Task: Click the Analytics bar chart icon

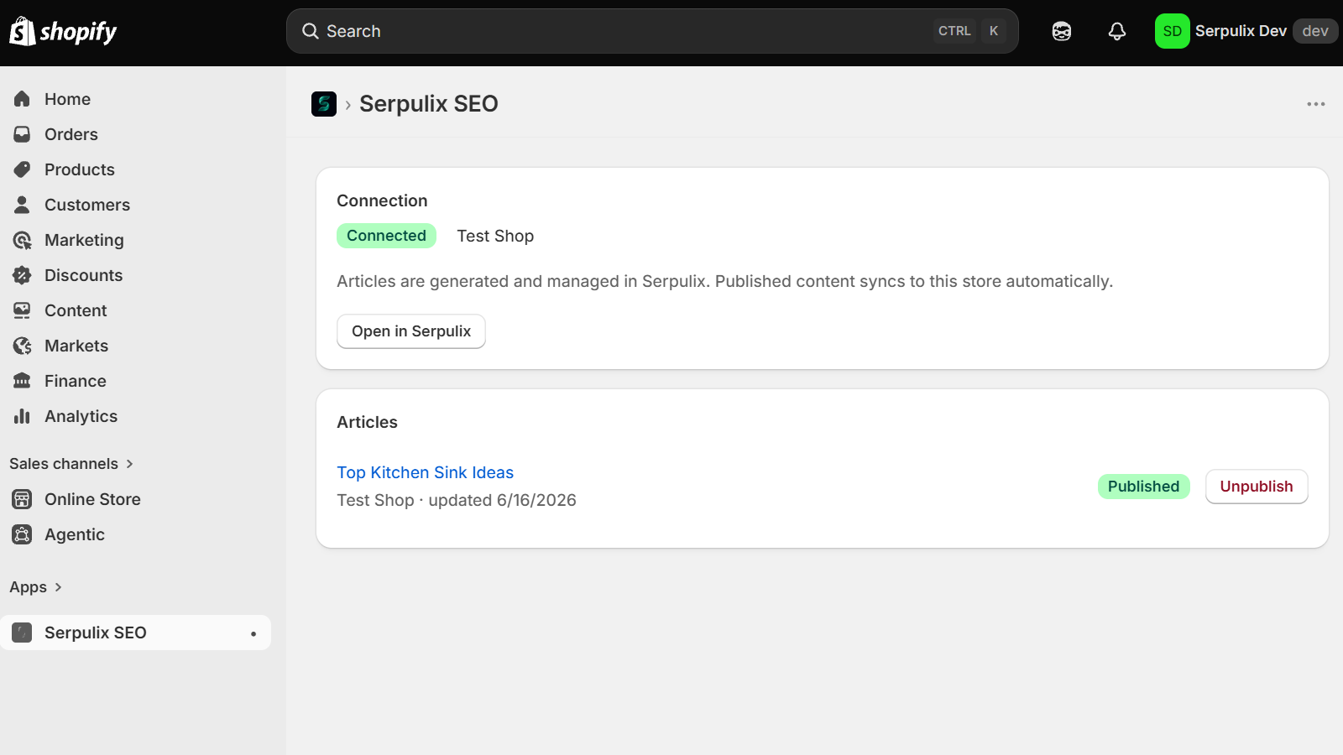Action: click(x=23, y=416)
